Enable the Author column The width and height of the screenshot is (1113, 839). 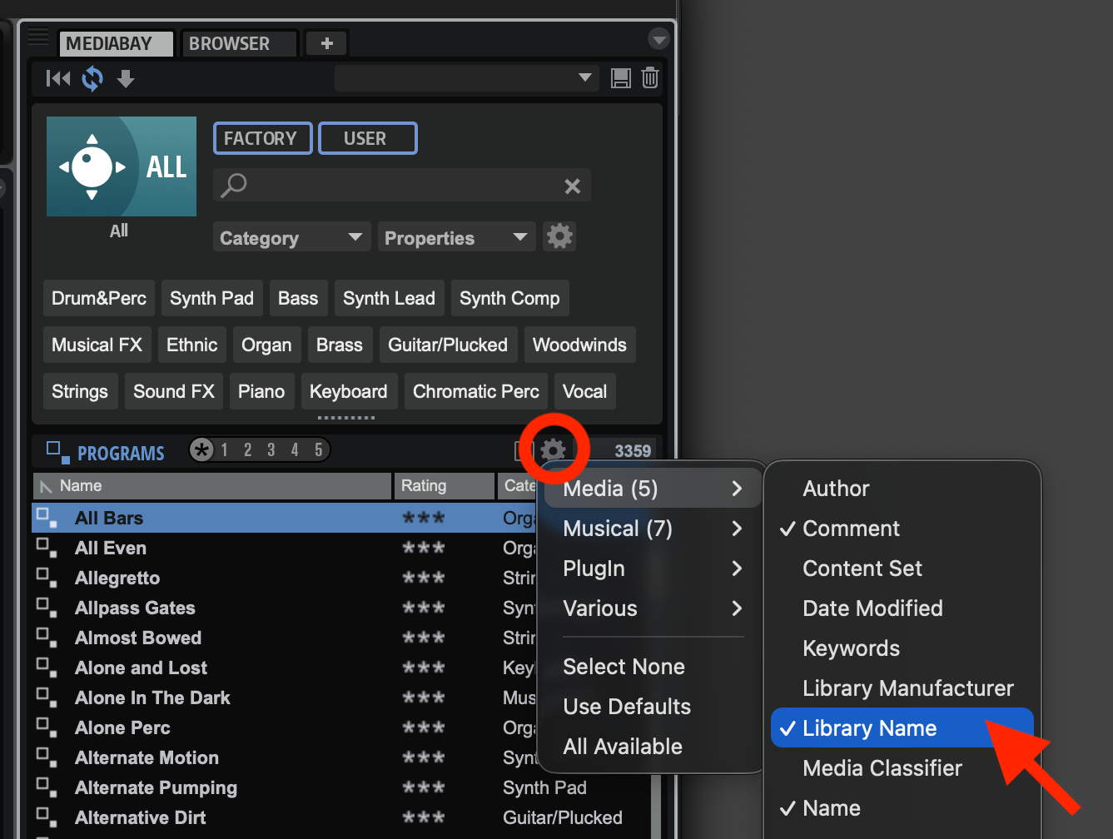coord(902,489)
